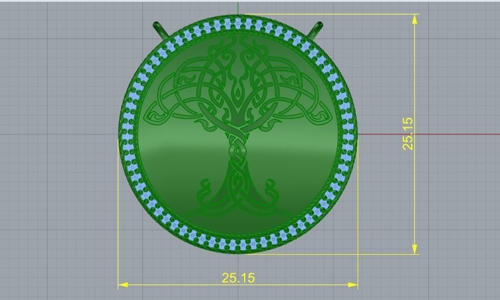The height and width of the screenshot is (300, 500).
Task: Select the left bail loop of pendant
Action: [x=162, y=29]
